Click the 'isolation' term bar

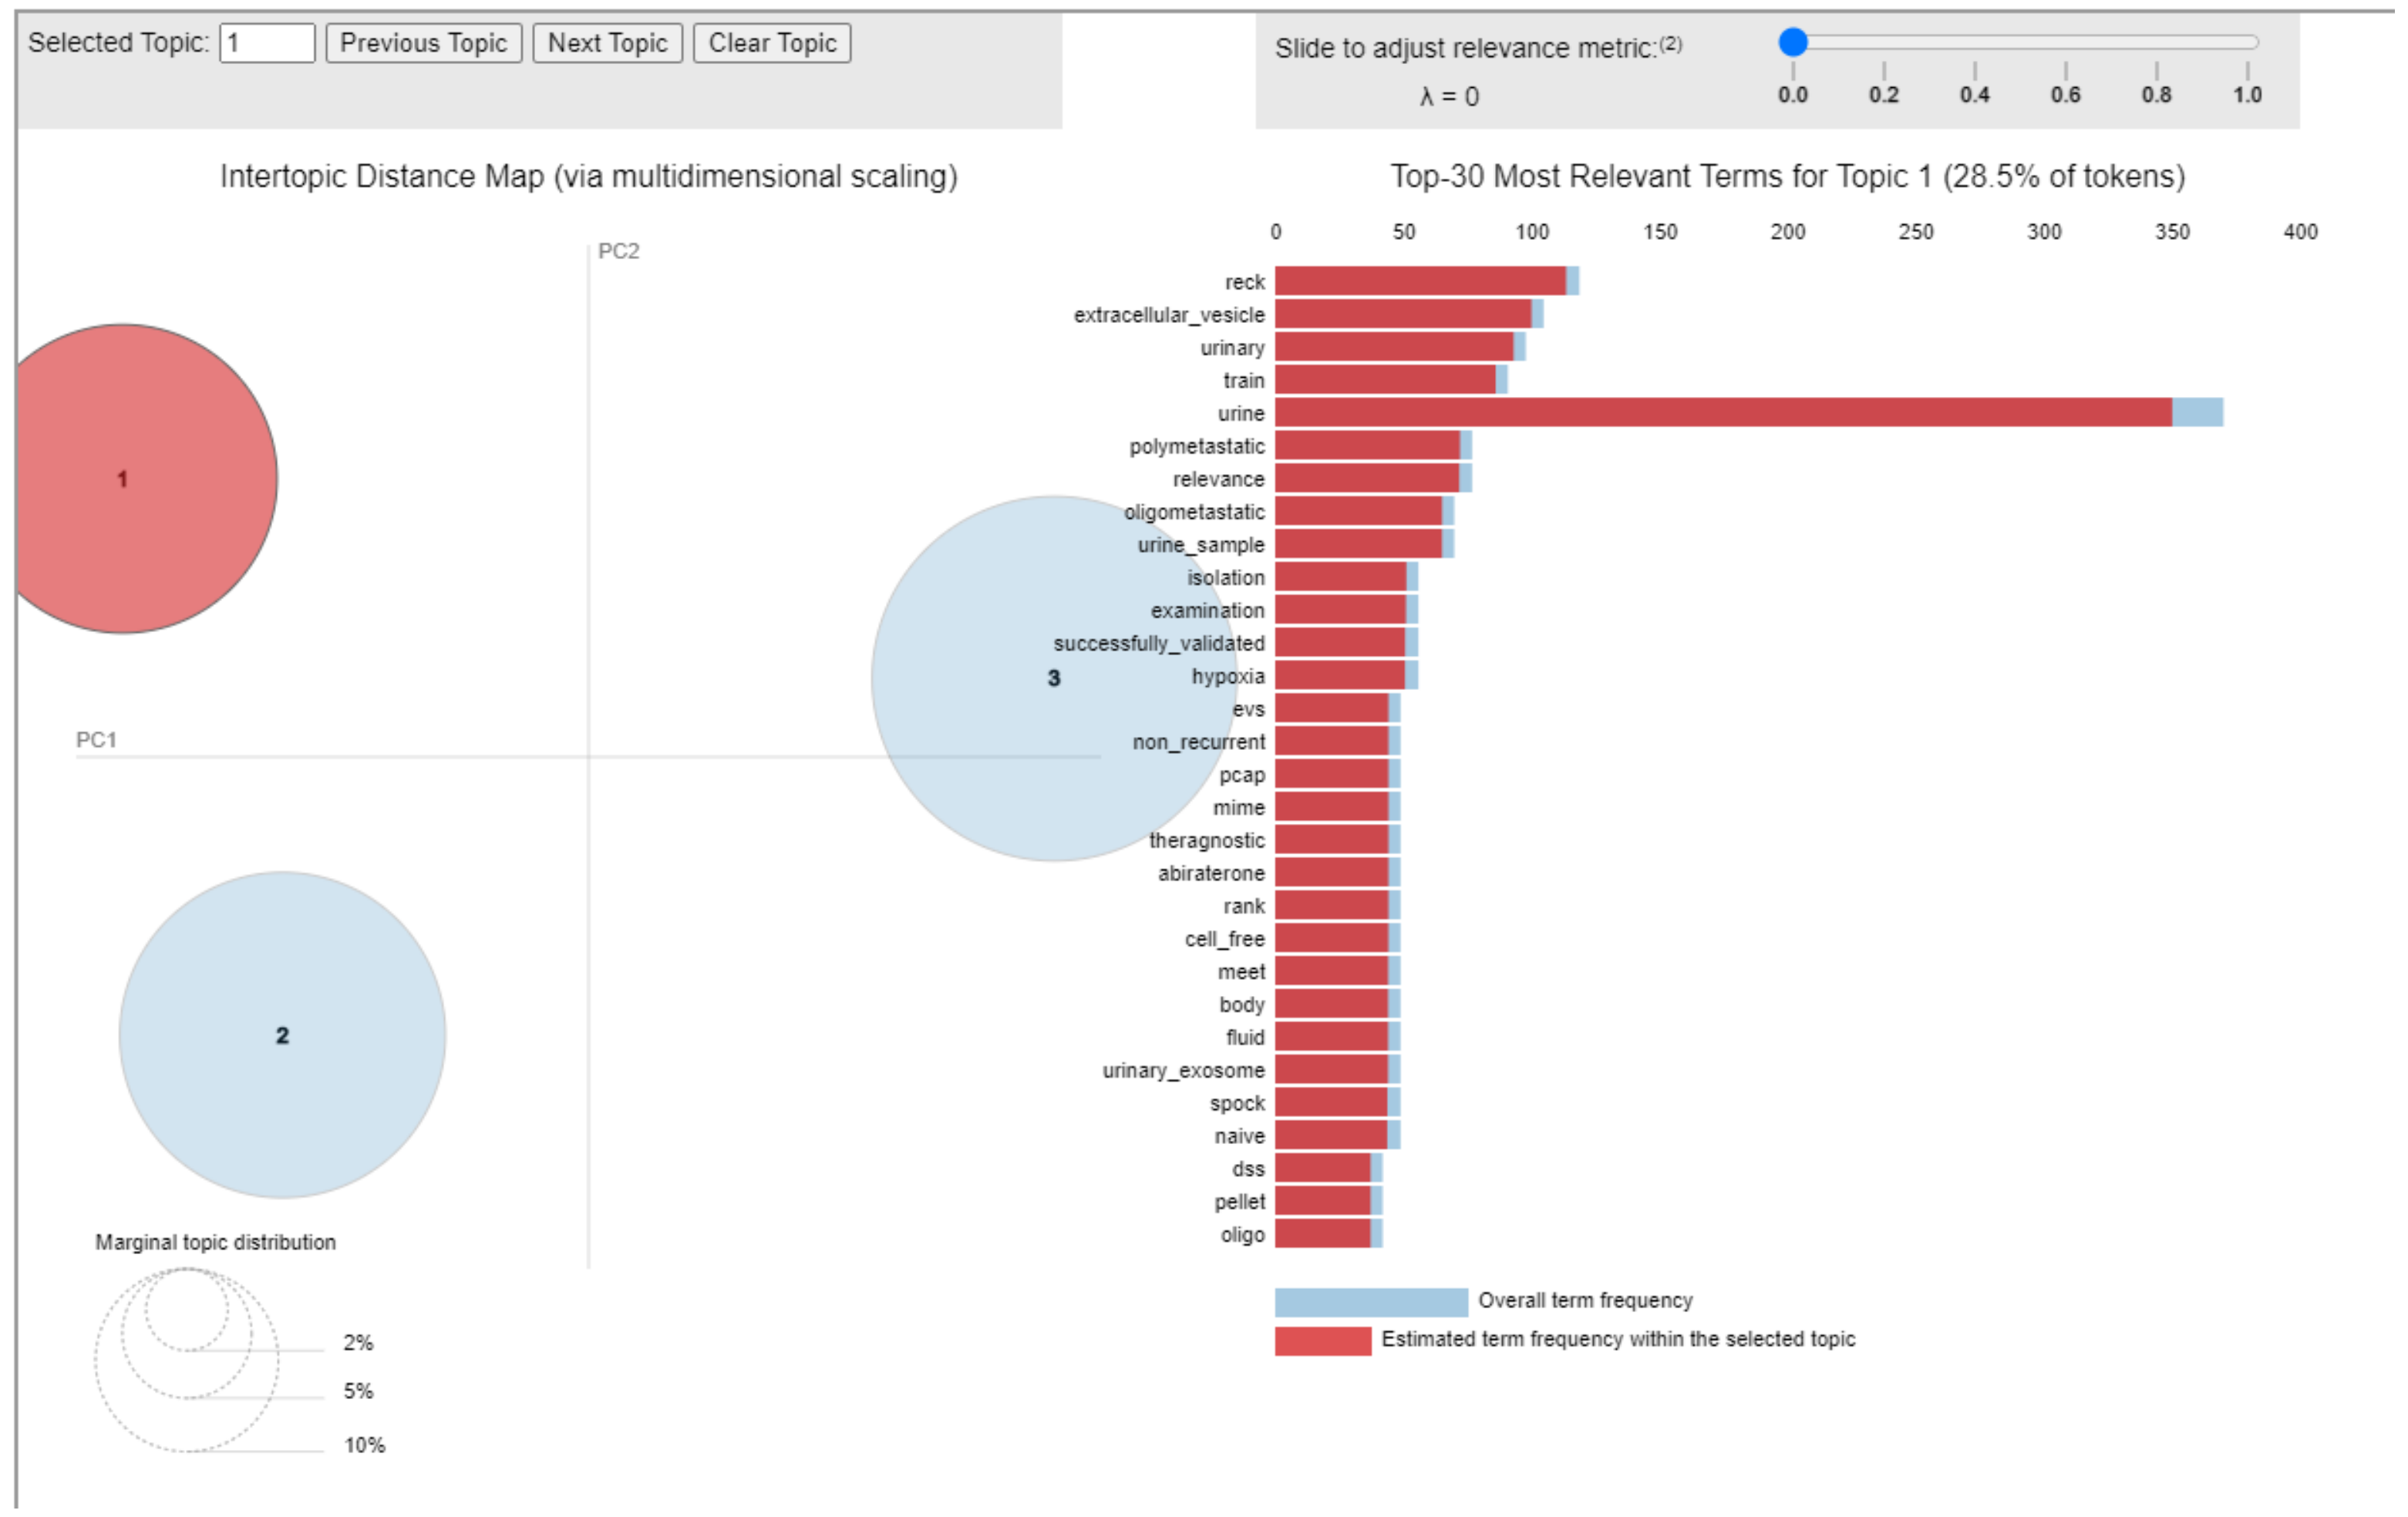[x=1340, y=576]
